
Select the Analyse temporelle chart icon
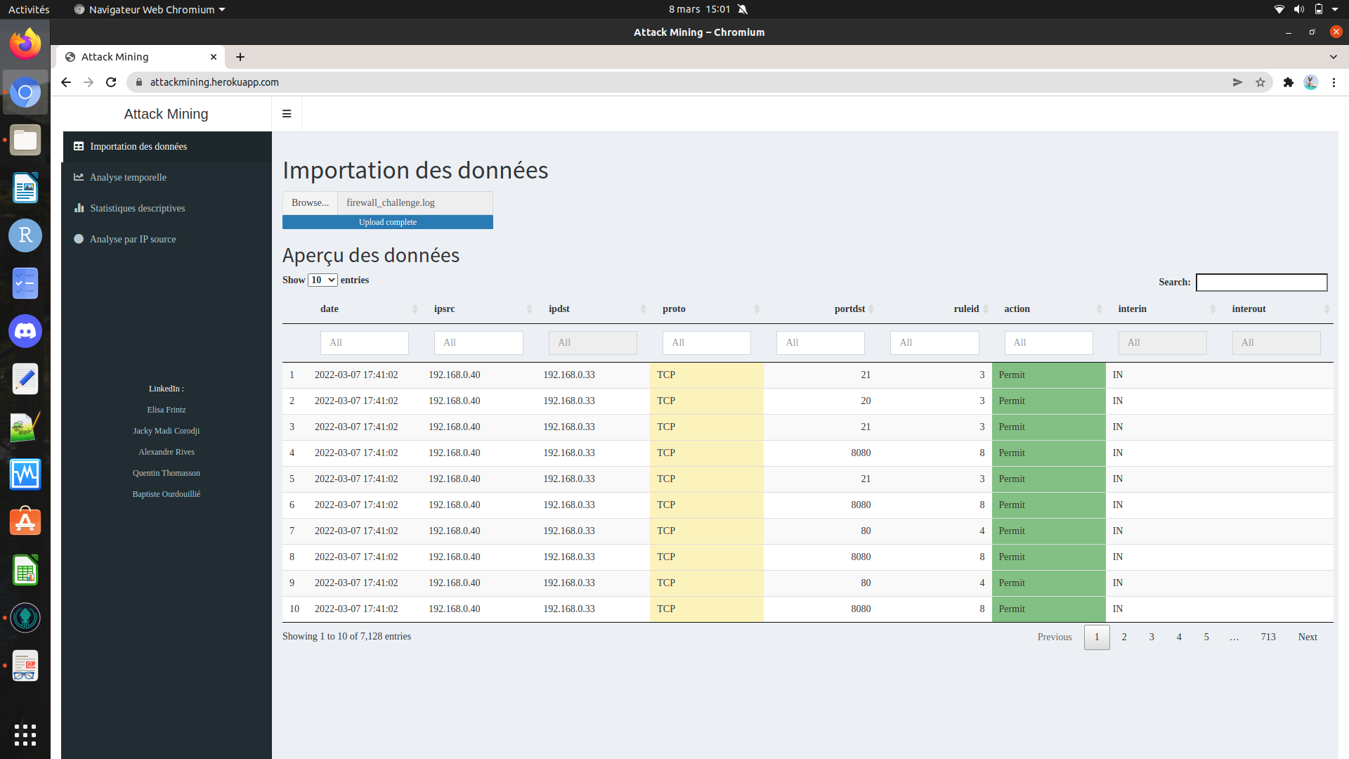click(x=79, y=177)
